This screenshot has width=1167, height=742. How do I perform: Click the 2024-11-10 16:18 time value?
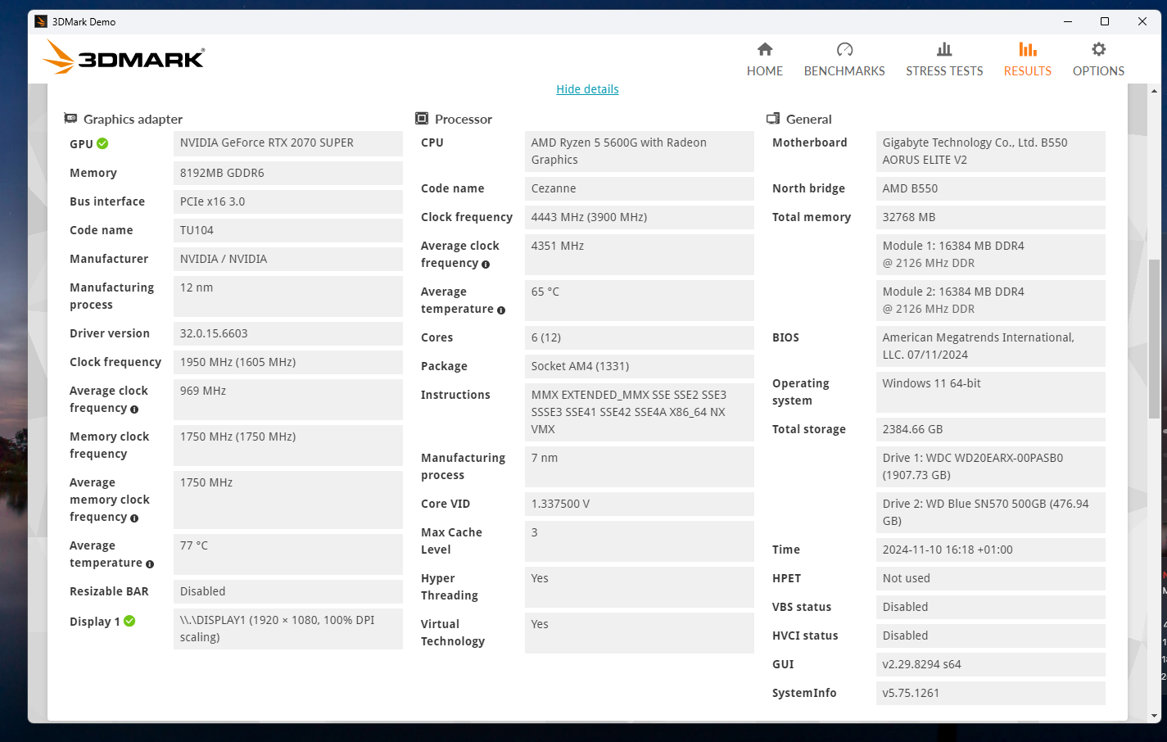[991, 550]
